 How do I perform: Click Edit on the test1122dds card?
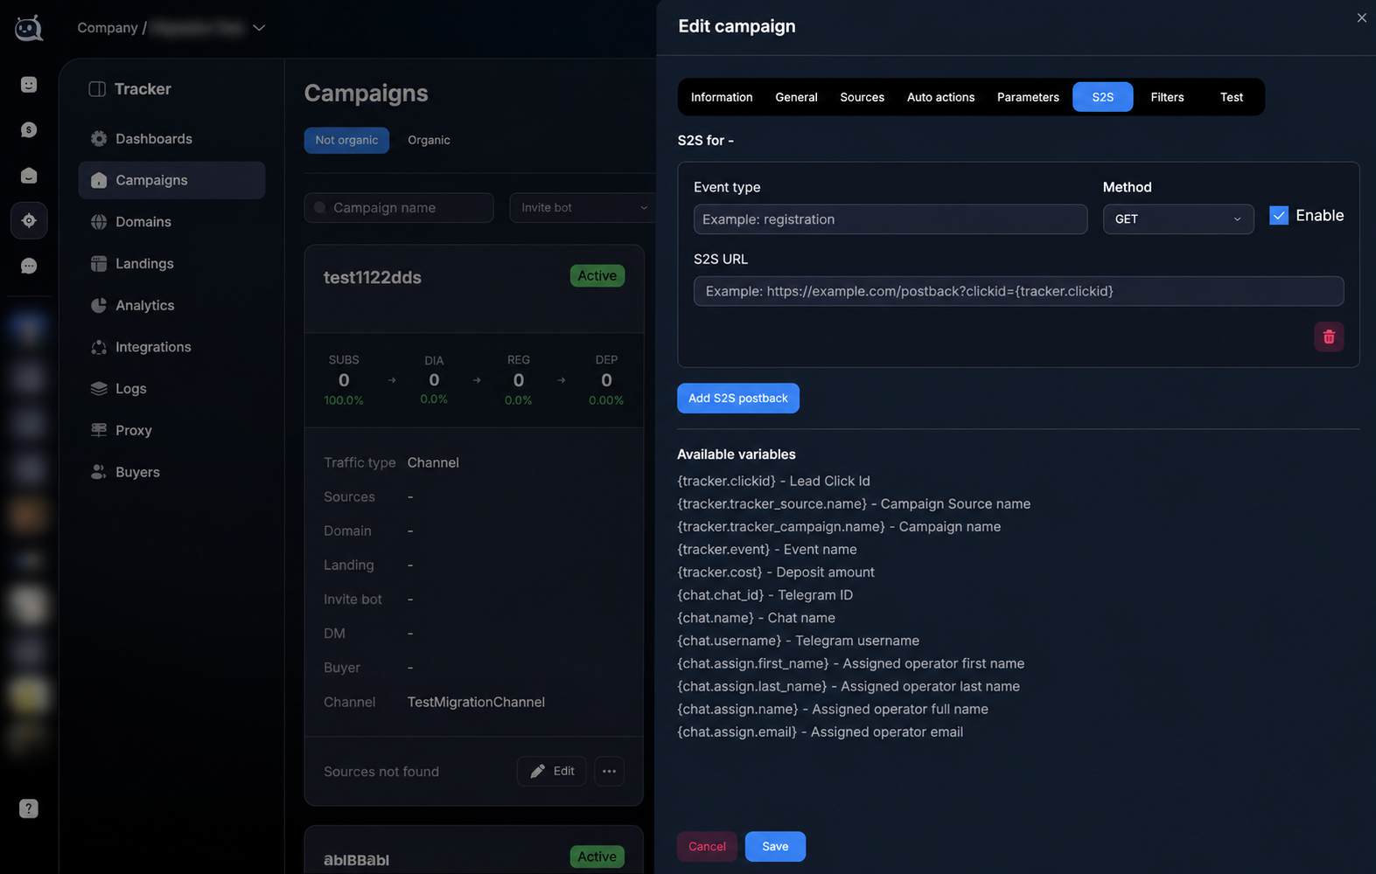pos(552,771)
